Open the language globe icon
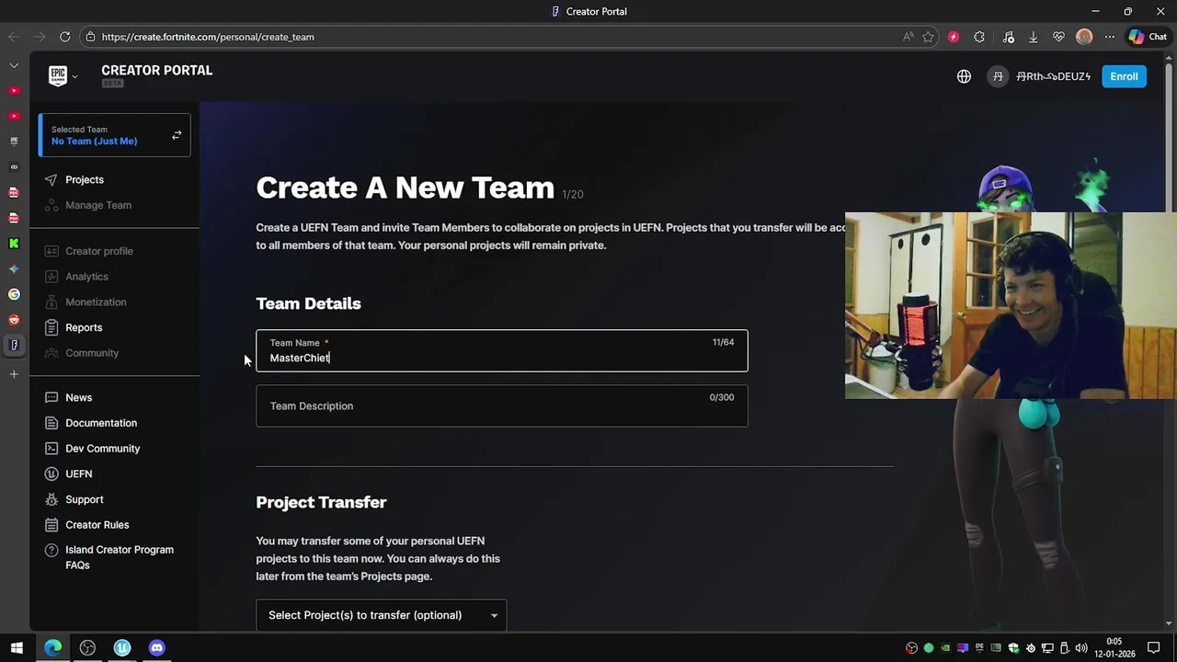 tap(964, 76)
